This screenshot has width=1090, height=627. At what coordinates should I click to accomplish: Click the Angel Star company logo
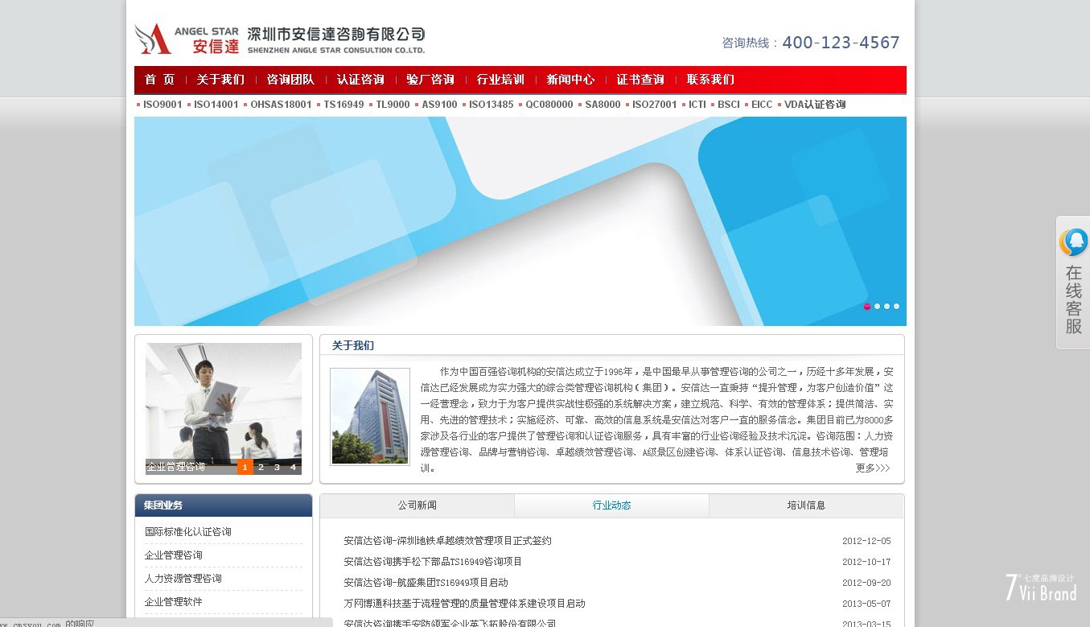(279, 39)
